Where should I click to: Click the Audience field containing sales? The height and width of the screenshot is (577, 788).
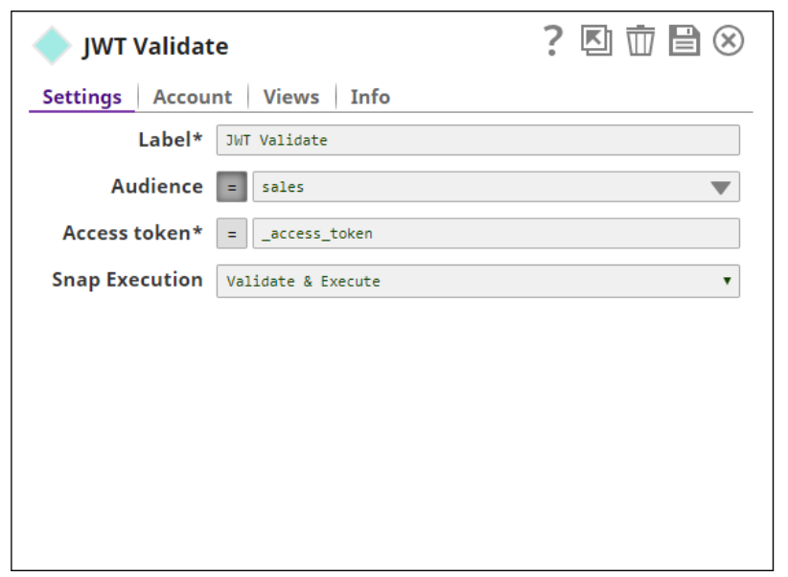(x=479, y=187)
